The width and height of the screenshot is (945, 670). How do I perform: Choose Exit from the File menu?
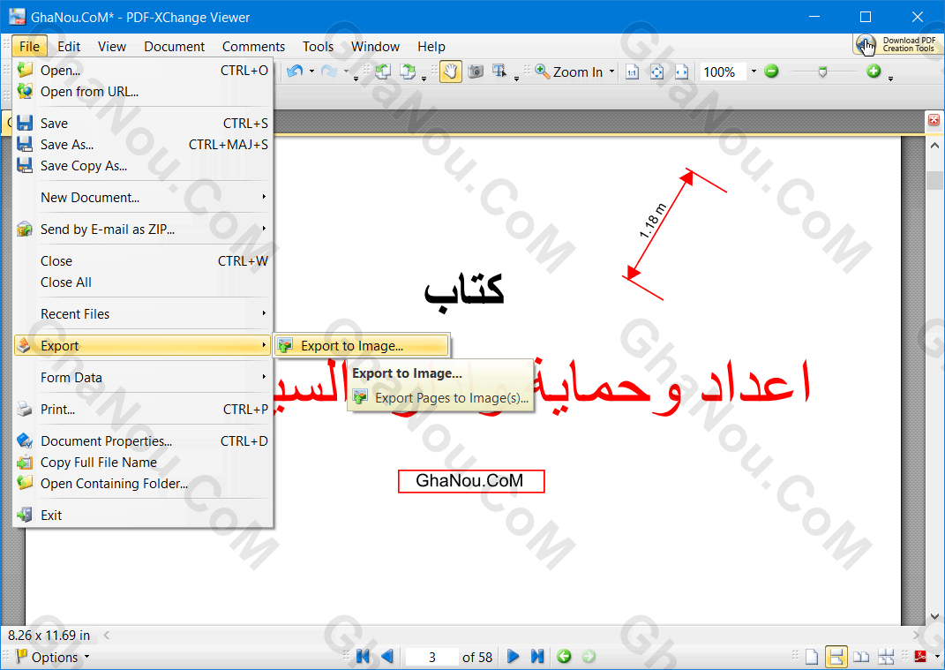pyautogui.click(x=143, y=516)
